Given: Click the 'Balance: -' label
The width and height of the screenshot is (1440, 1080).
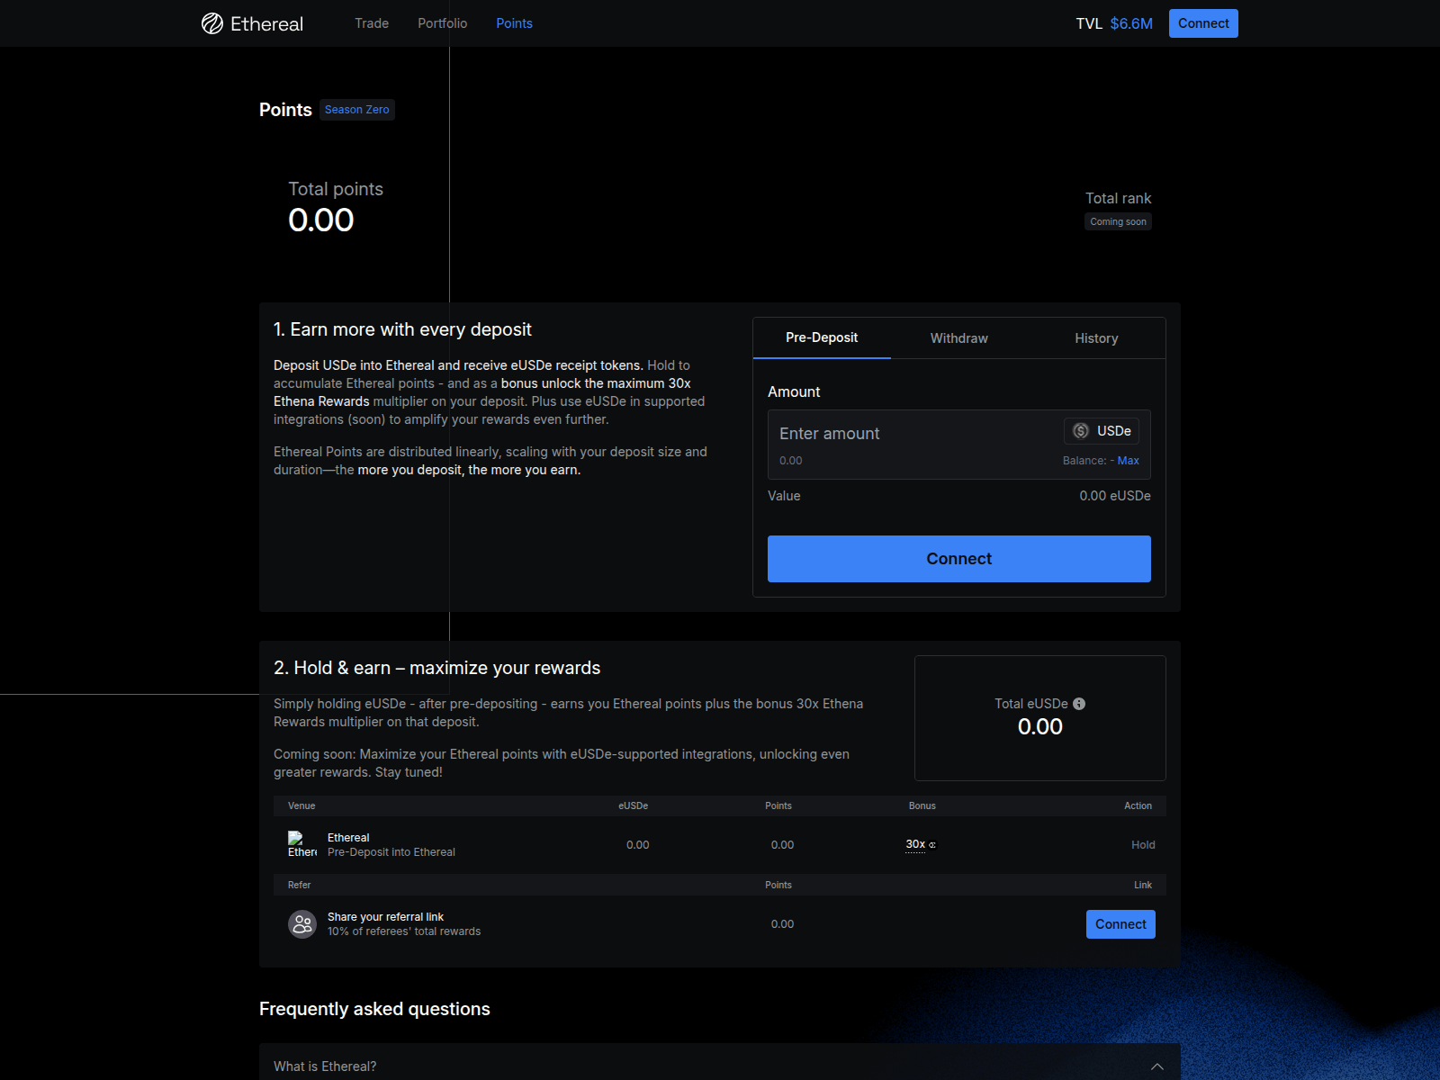Looking at the screenshot, I should click(x=1088, y=461).
